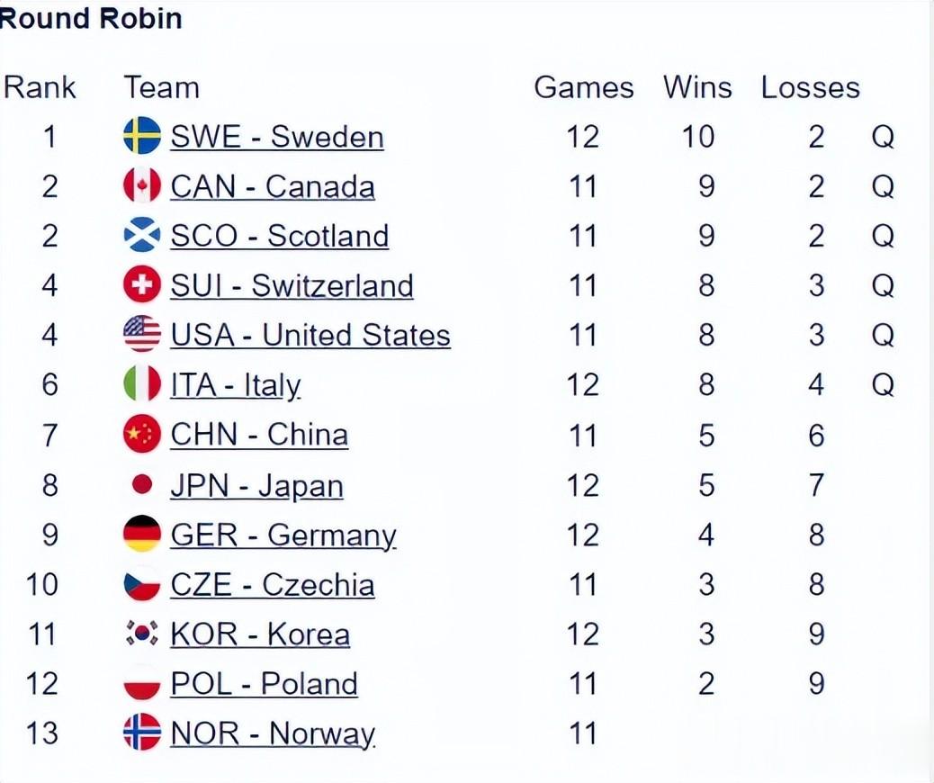Click the Japan flag icon
This screenshot has width=934, height=783.
point(142,485)
